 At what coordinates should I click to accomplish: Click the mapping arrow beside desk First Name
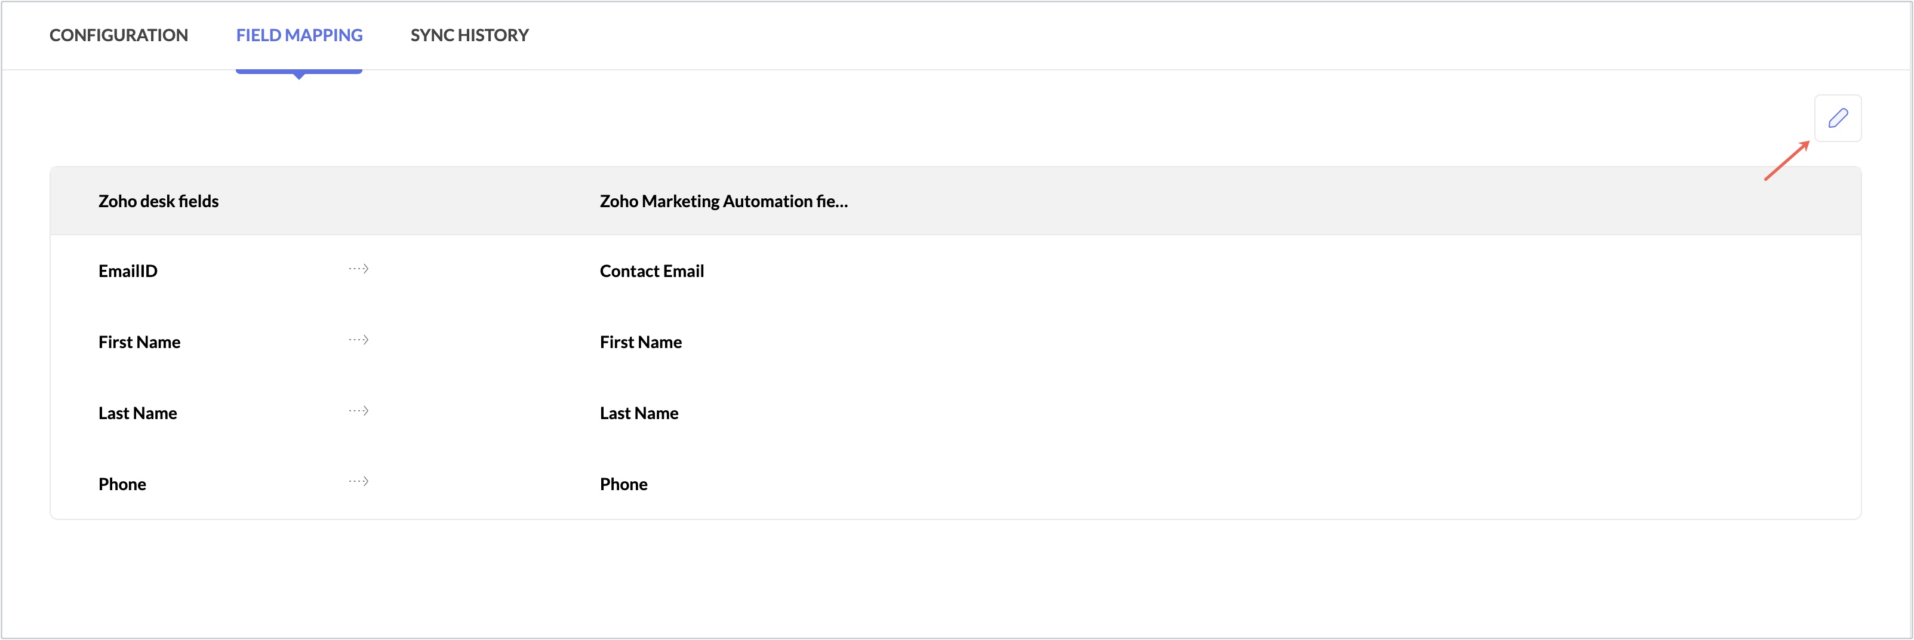[359, 340]
